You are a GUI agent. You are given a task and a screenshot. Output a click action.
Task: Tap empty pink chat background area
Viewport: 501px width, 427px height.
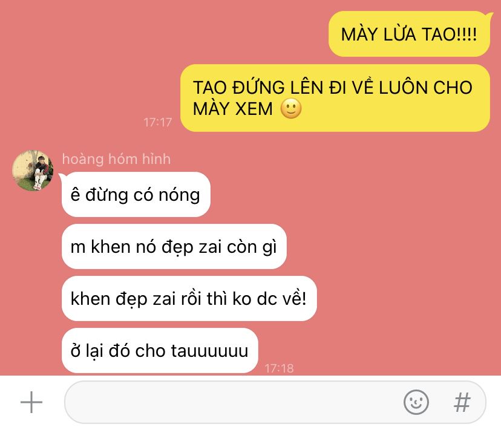pyautogui.click(x=399, y=240)
